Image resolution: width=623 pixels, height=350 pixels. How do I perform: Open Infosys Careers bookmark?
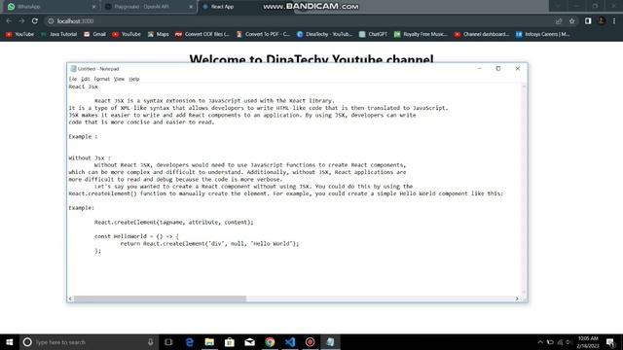click(543, 34)
